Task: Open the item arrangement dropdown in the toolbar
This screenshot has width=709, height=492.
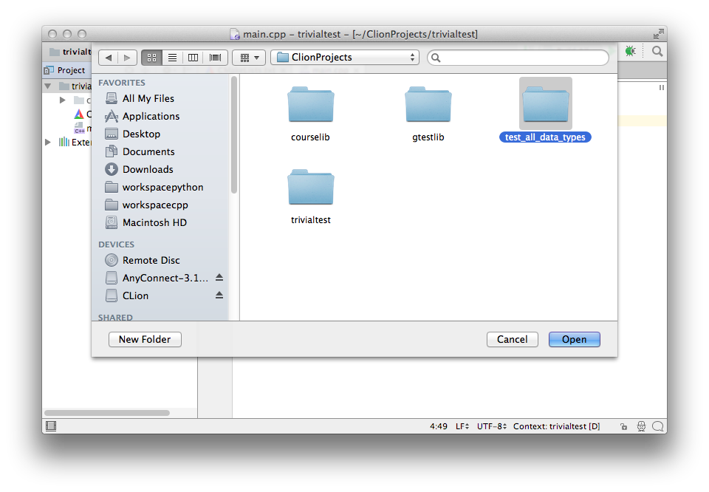Action: (x=249, y=57)
